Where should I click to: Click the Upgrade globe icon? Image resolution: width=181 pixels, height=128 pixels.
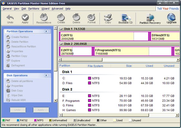point(171,18)
